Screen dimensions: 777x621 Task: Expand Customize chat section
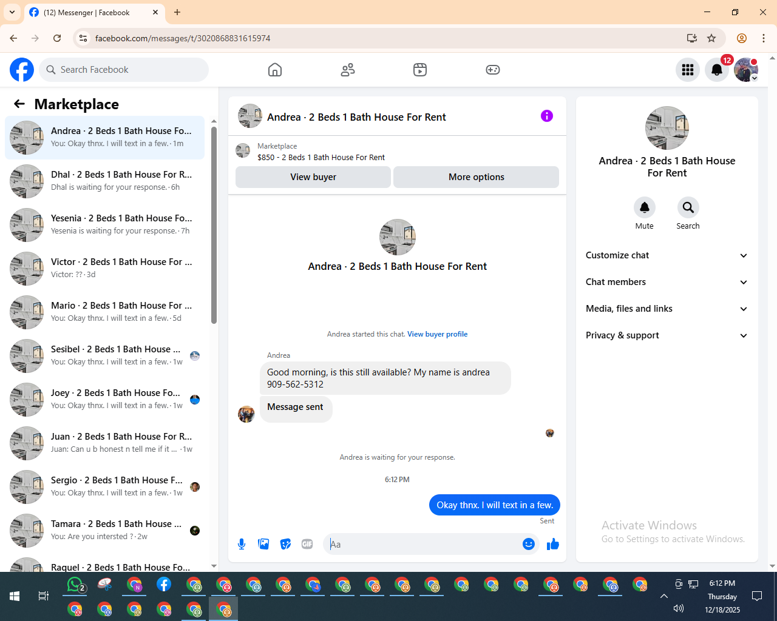click(667, 255)
